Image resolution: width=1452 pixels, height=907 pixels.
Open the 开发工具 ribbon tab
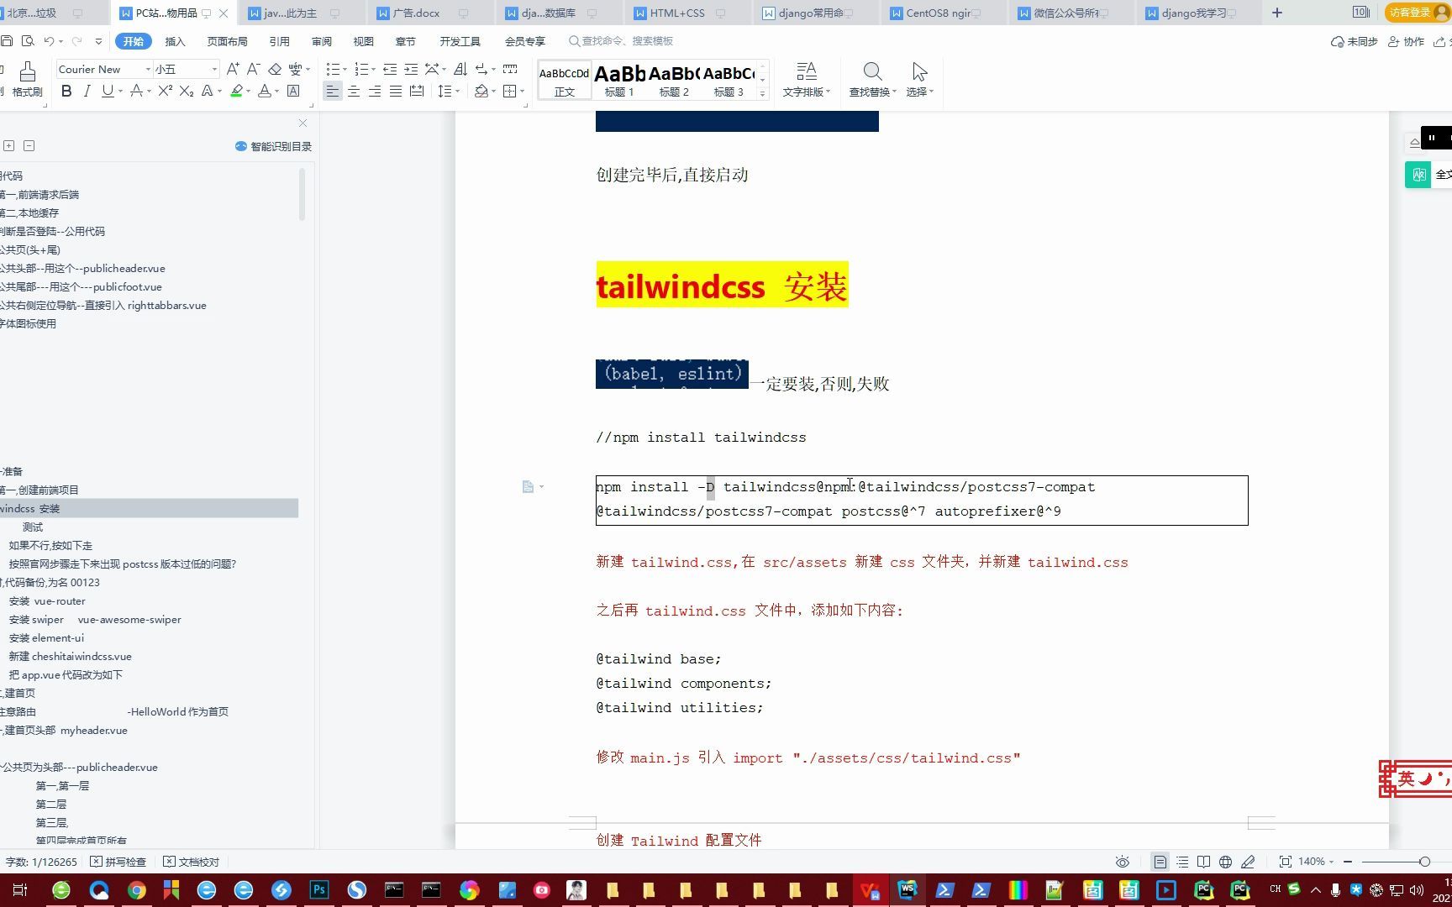(x=460, y=41)
